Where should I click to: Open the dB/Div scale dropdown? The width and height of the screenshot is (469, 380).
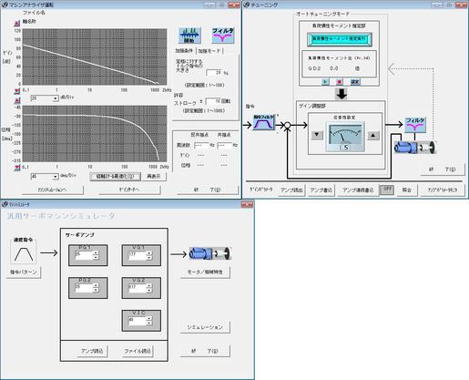point(56,98)
